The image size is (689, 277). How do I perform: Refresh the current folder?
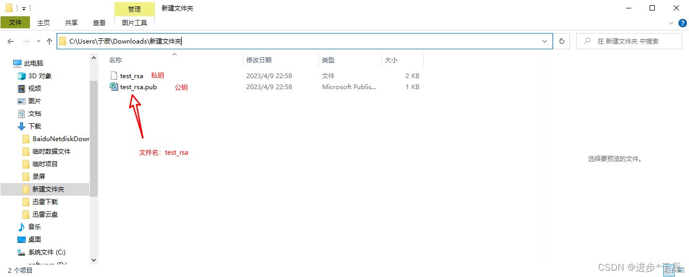(x=561, y=41)
